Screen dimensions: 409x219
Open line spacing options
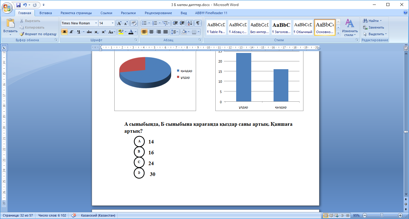[175, 32]
